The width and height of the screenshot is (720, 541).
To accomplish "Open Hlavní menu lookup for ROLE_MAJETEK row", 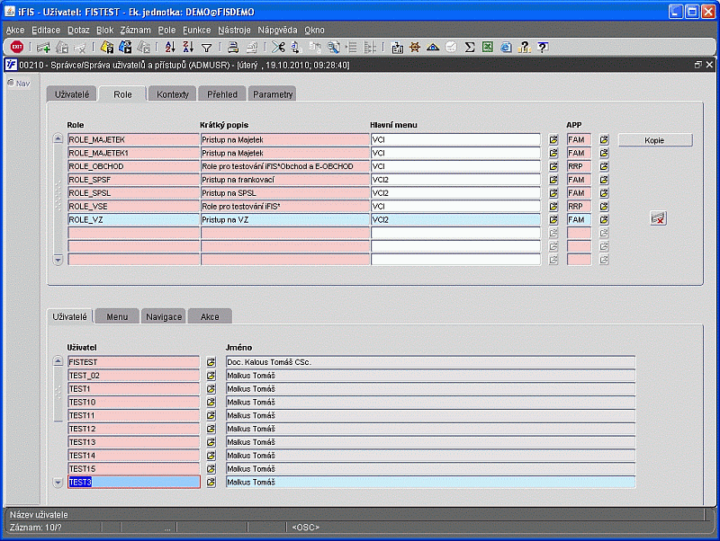I will tap(553, 139).
